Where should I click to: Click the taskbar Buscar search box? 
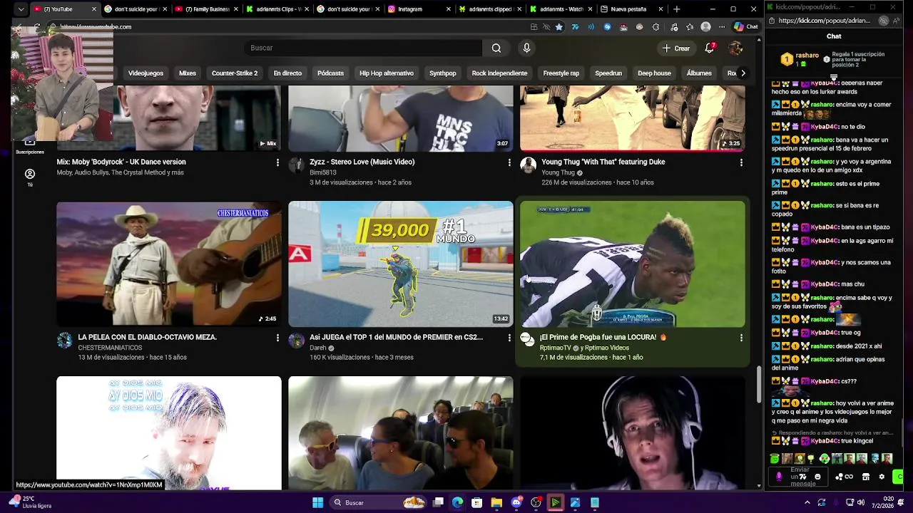pos(379,502)
